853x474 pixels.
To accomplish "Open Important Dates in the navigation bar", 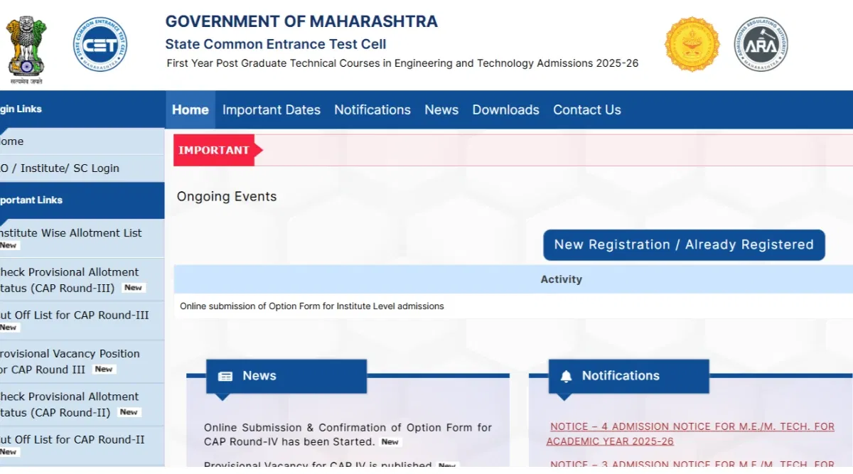I will point(272,110).
